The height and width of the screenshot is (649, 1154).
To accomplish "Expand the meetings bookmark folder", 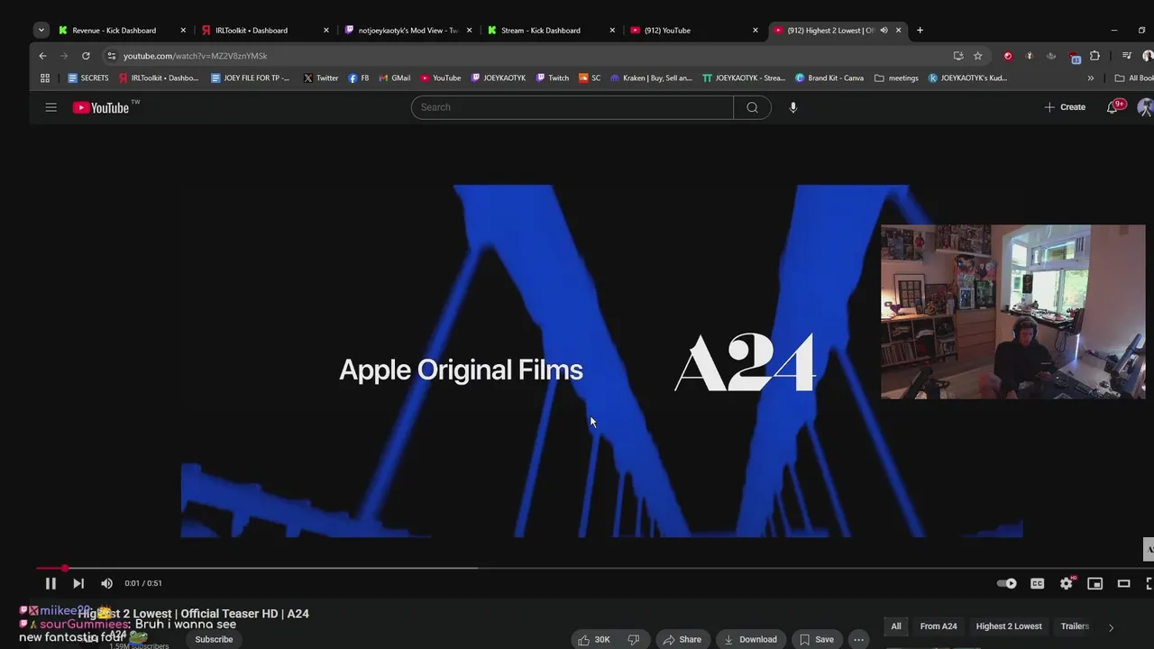I will 896,78.
